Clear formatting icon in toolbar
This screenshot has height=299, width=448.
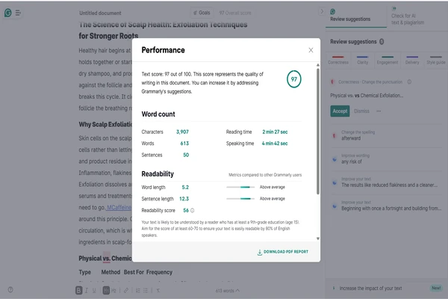(158, 291)
